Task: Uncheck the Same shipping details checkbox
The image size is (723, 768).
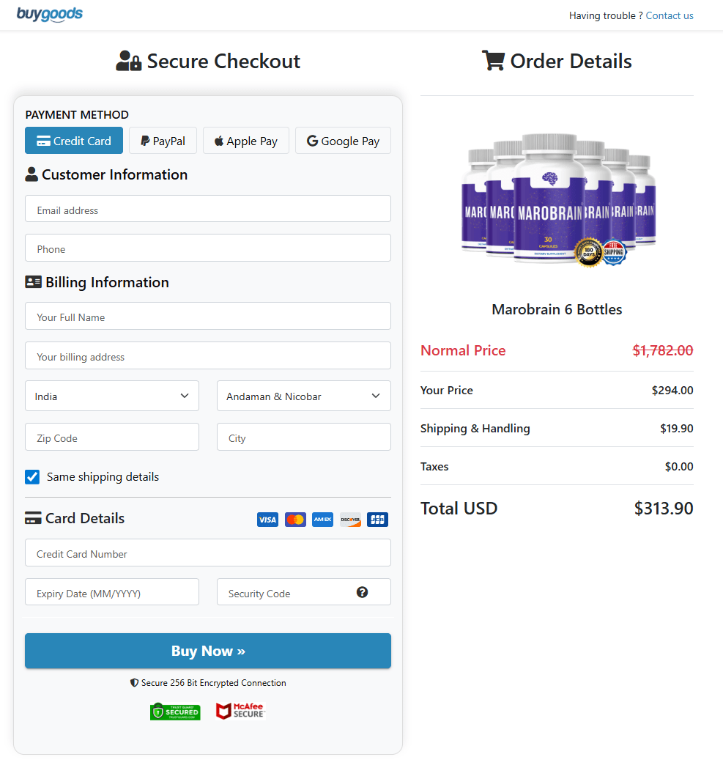Action: coord(32,476)
